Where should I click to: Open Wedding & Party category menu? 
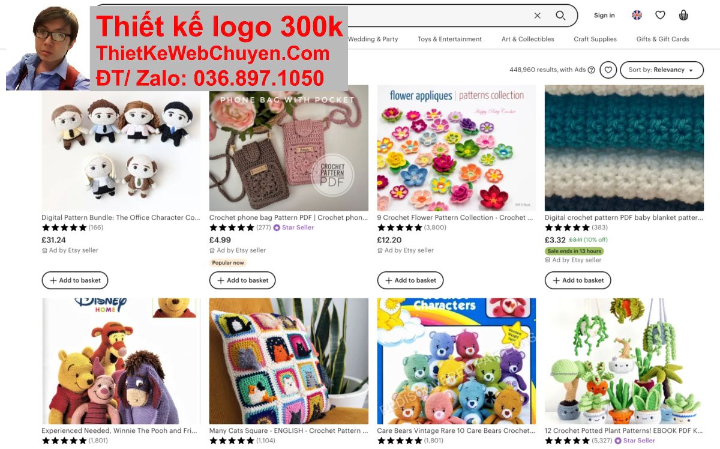click(373, 39)
